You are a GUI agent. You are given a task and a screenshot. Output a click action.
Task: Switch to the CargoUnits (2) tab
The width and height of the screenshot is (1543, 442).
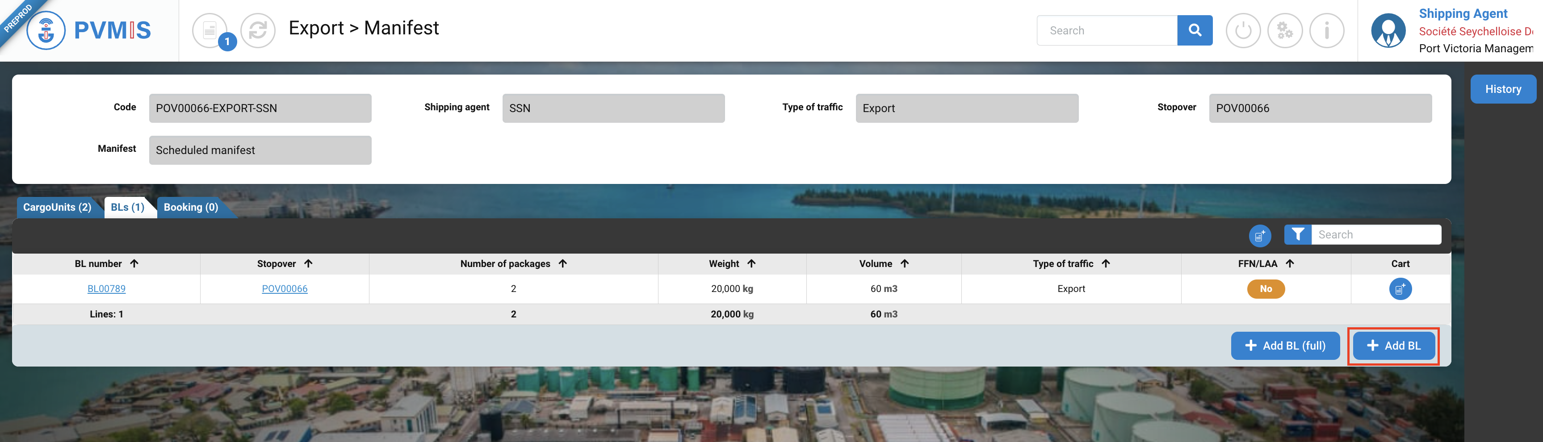(x=57, y=207)
